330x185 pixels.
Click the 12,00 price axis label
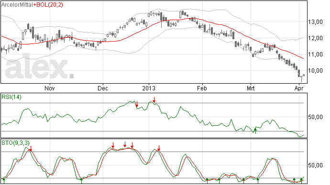(315, 38)
